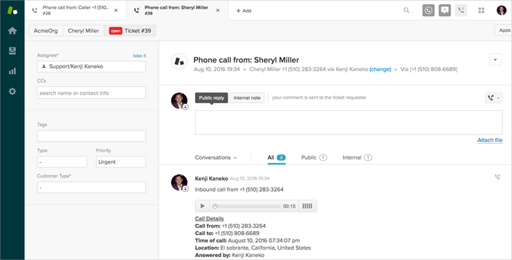
Task: Switch to the Public conversations tab
Action: pos(314,157)
